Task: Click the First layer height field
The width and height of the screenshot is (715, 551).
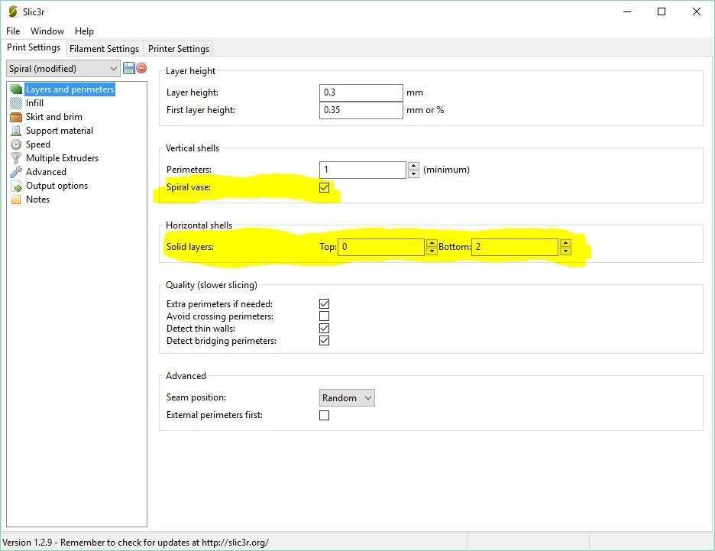Action: 361,110
